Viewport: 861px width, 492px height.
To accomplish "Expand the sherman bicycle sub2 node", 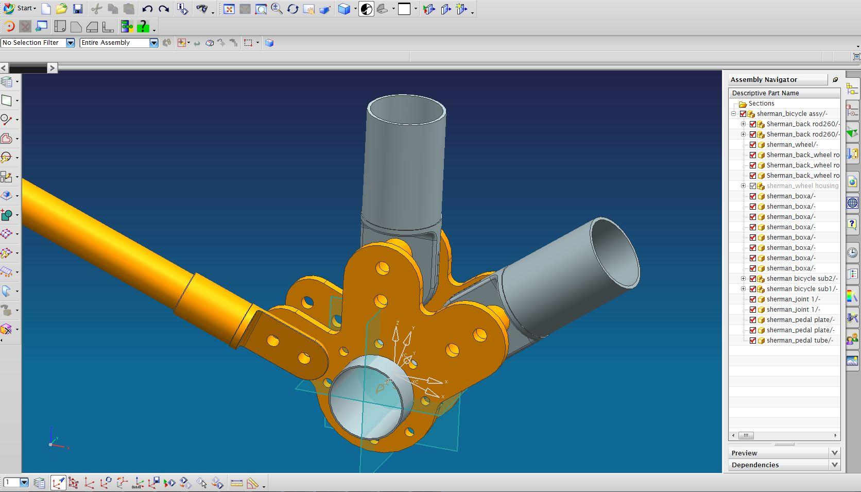I will pos(743,279).
